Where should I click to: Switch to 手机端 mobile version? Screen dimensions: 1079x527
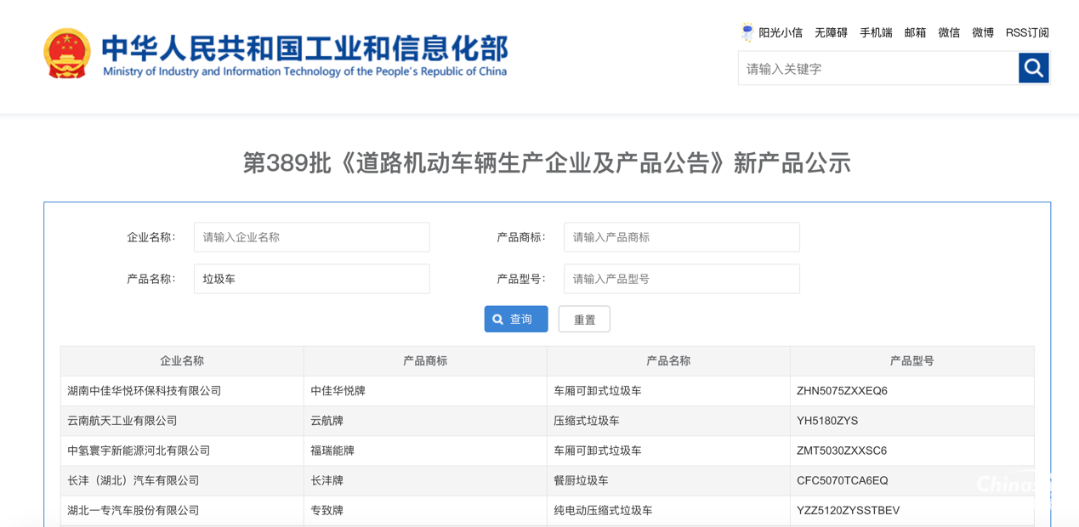tap(876, 32)
